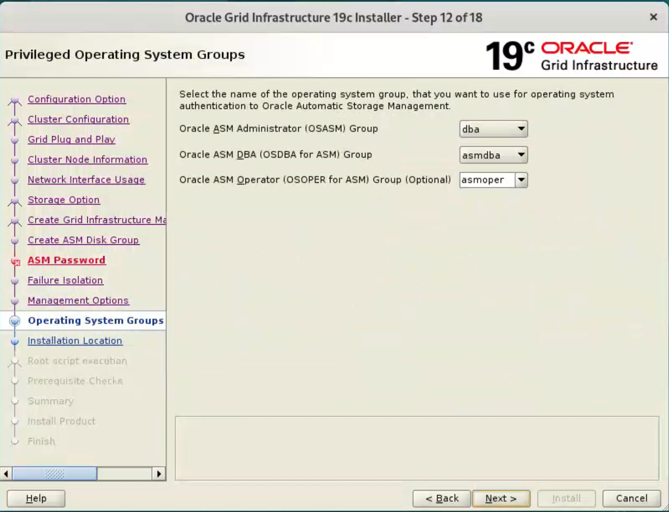Jump to Grid Plug and Play step
This screenshot has height=512, width=669.
[x=72, y=139]
